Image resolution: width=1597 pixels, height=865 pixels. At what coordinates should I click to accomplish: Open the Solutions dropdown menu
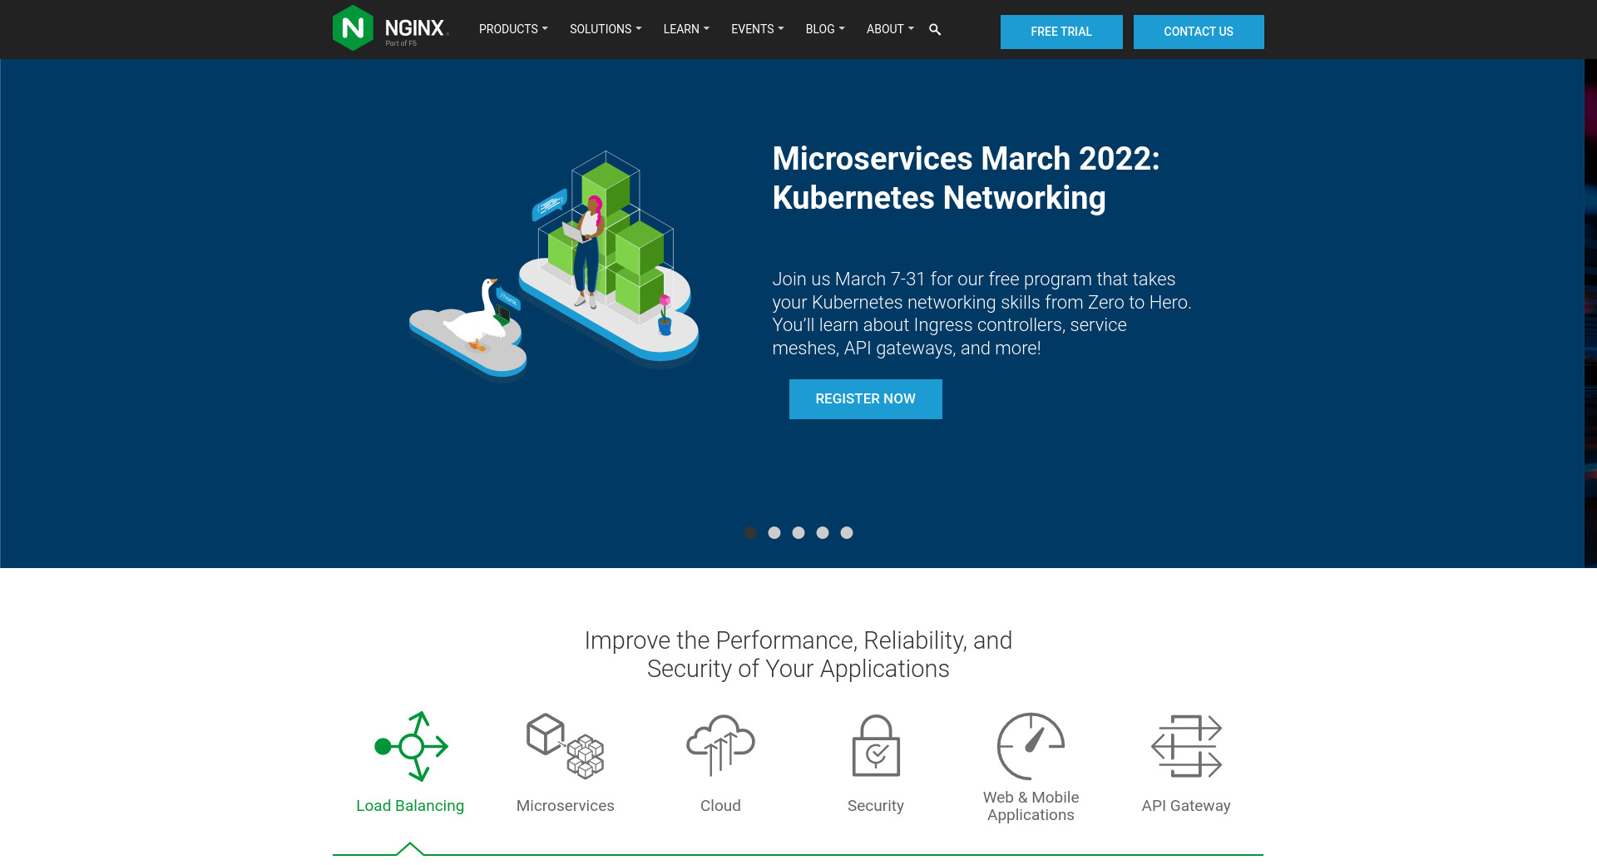605,29
